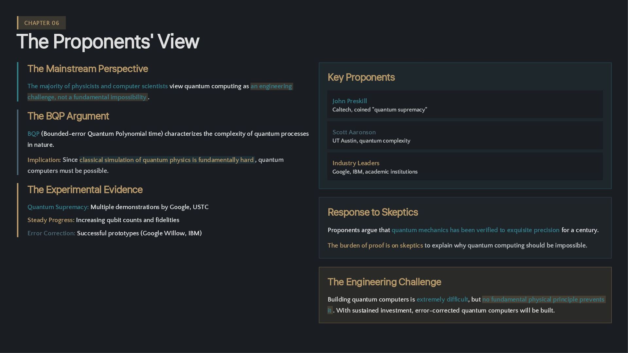Click the blue "BQP" term

33,134
